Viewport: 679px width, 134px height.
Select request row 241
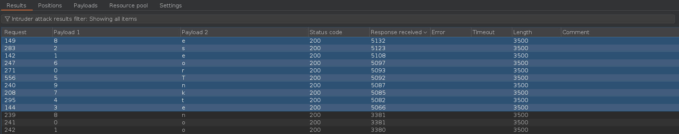tap(340, 122)
